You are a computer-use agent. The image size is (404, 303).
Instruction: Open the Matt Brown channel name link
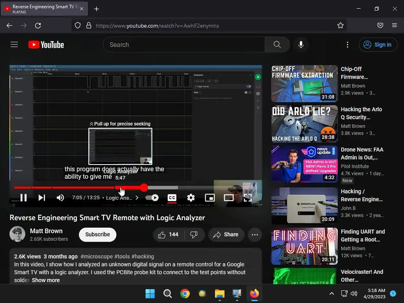(x=46, y=231)
